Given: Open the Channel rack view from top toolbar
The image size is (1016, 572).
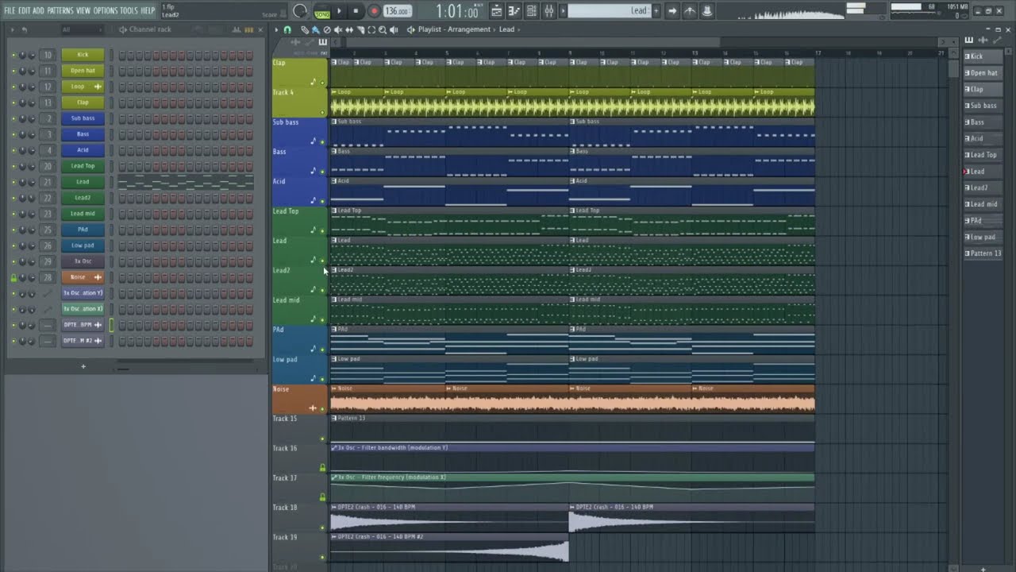Looking at the screenshot, I should click(x=531, y=11).
